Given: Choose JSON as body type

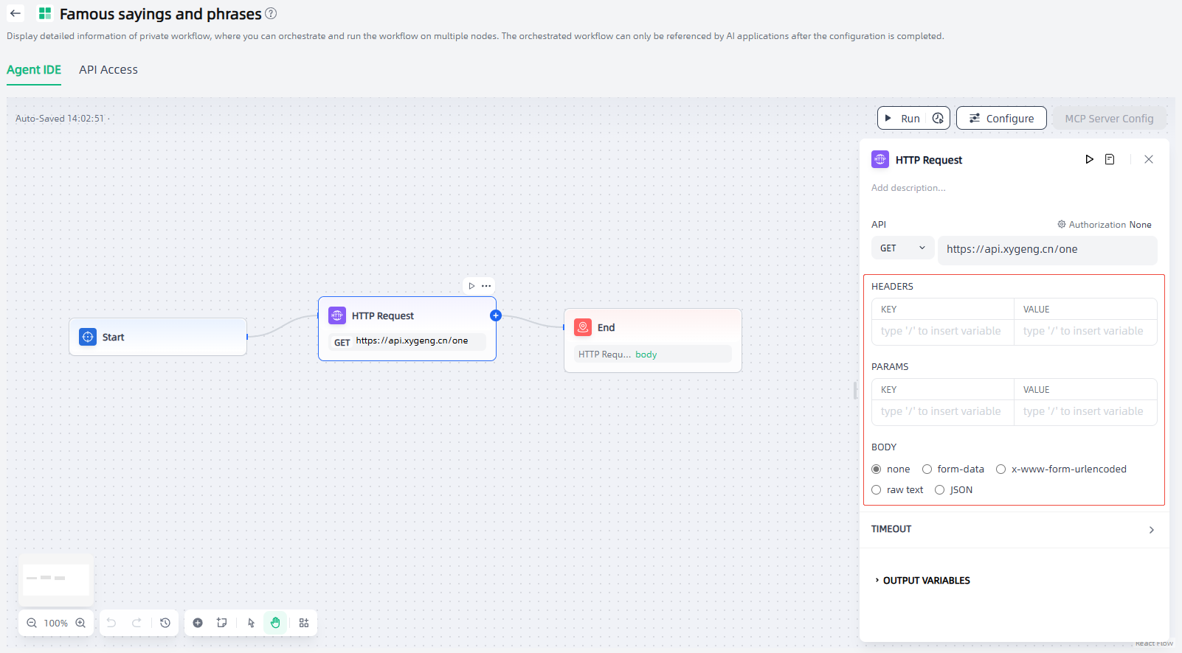Looking at the screenshot, I should click(x=940, y=490).
